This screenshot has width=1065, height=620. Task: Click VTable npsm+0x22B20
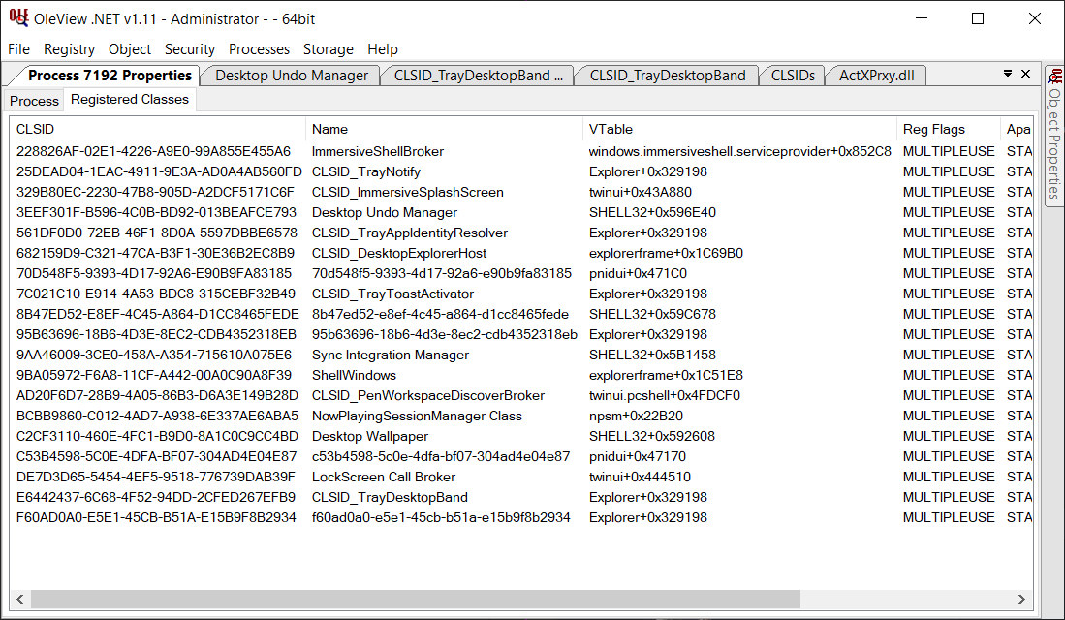pyautogui.click(x=636, y=417)
